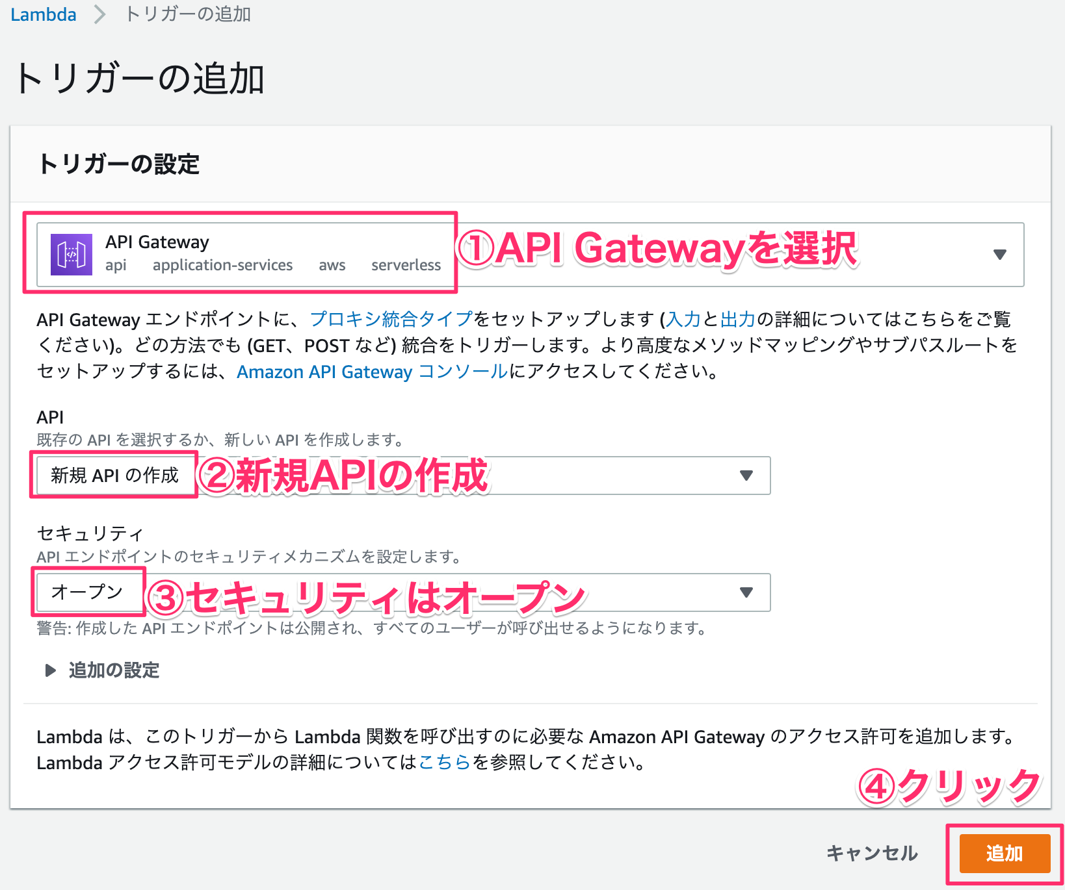Click the orange 追加 button
Image resolution: width=1065 pixels, height=890 pixels.
click(x=1005, y=853)
